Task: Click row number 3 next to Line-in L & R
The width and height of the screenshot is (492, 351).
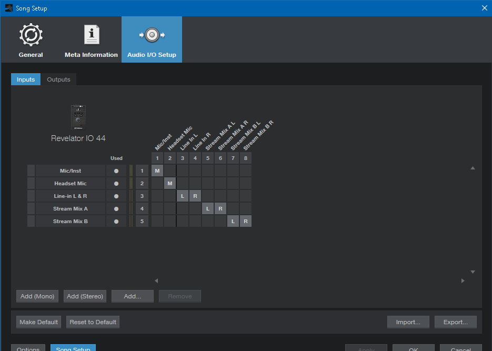Action: 142,196
